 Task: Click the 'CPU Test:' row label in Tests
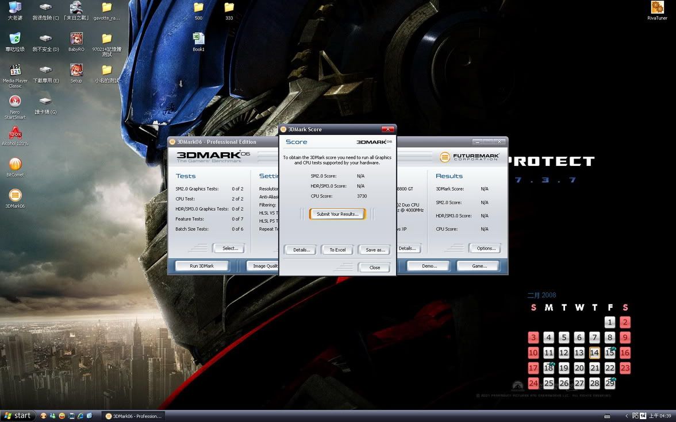pyautogui.click(x=185, y=199)
